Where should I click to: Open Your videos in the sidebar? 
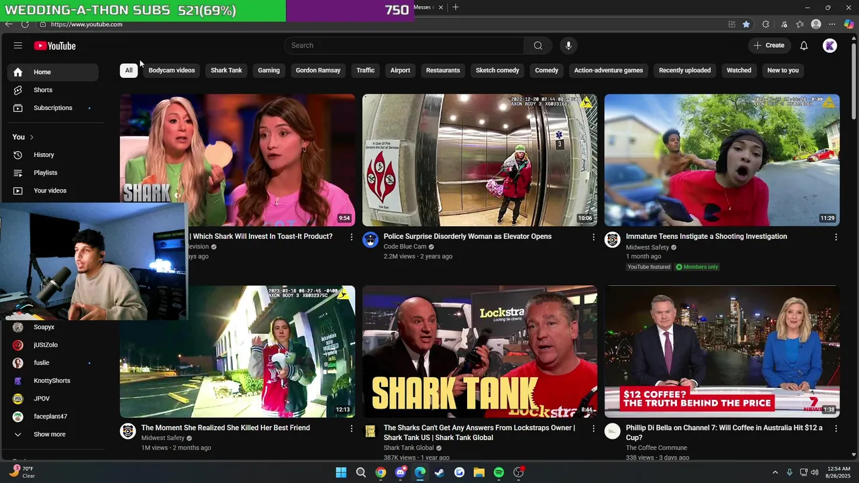click(x=53, y=191)
